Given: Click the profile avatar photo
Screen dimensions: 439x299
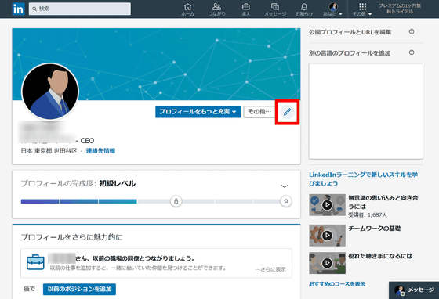Looking at the screenshot, I should point(50,92).
